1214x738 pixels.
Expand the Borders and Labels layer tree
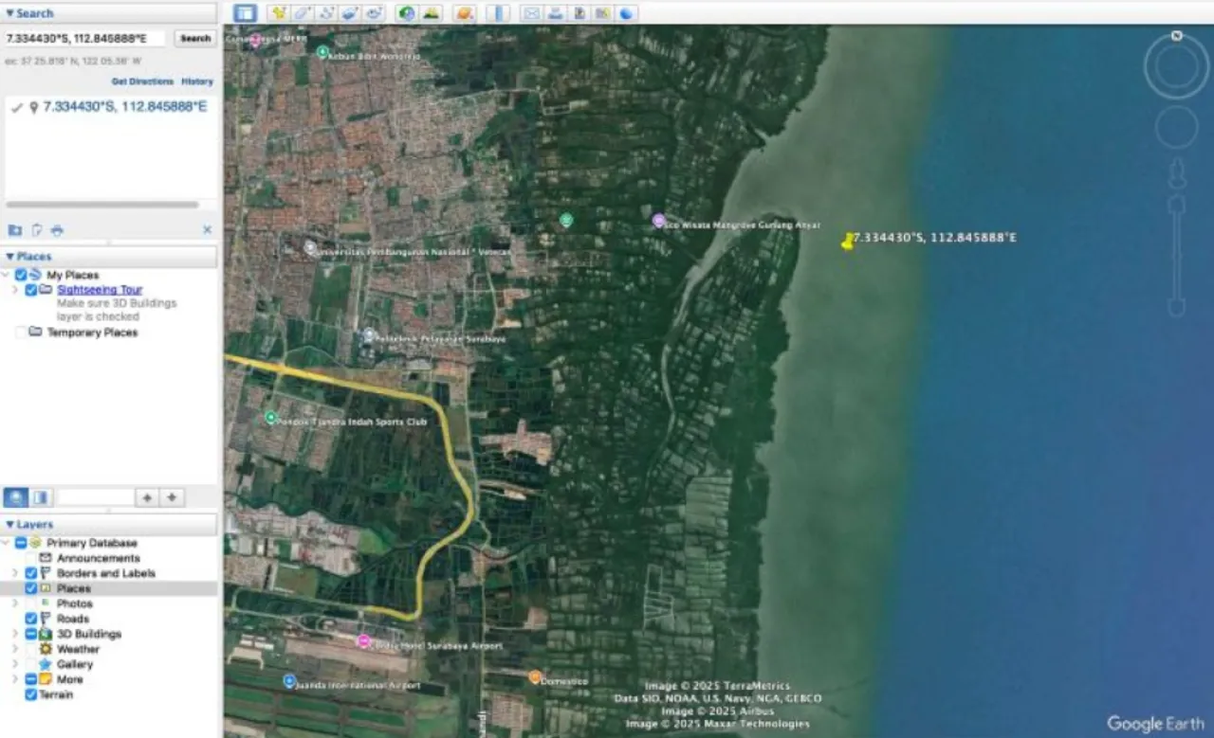tap(15, 573)
